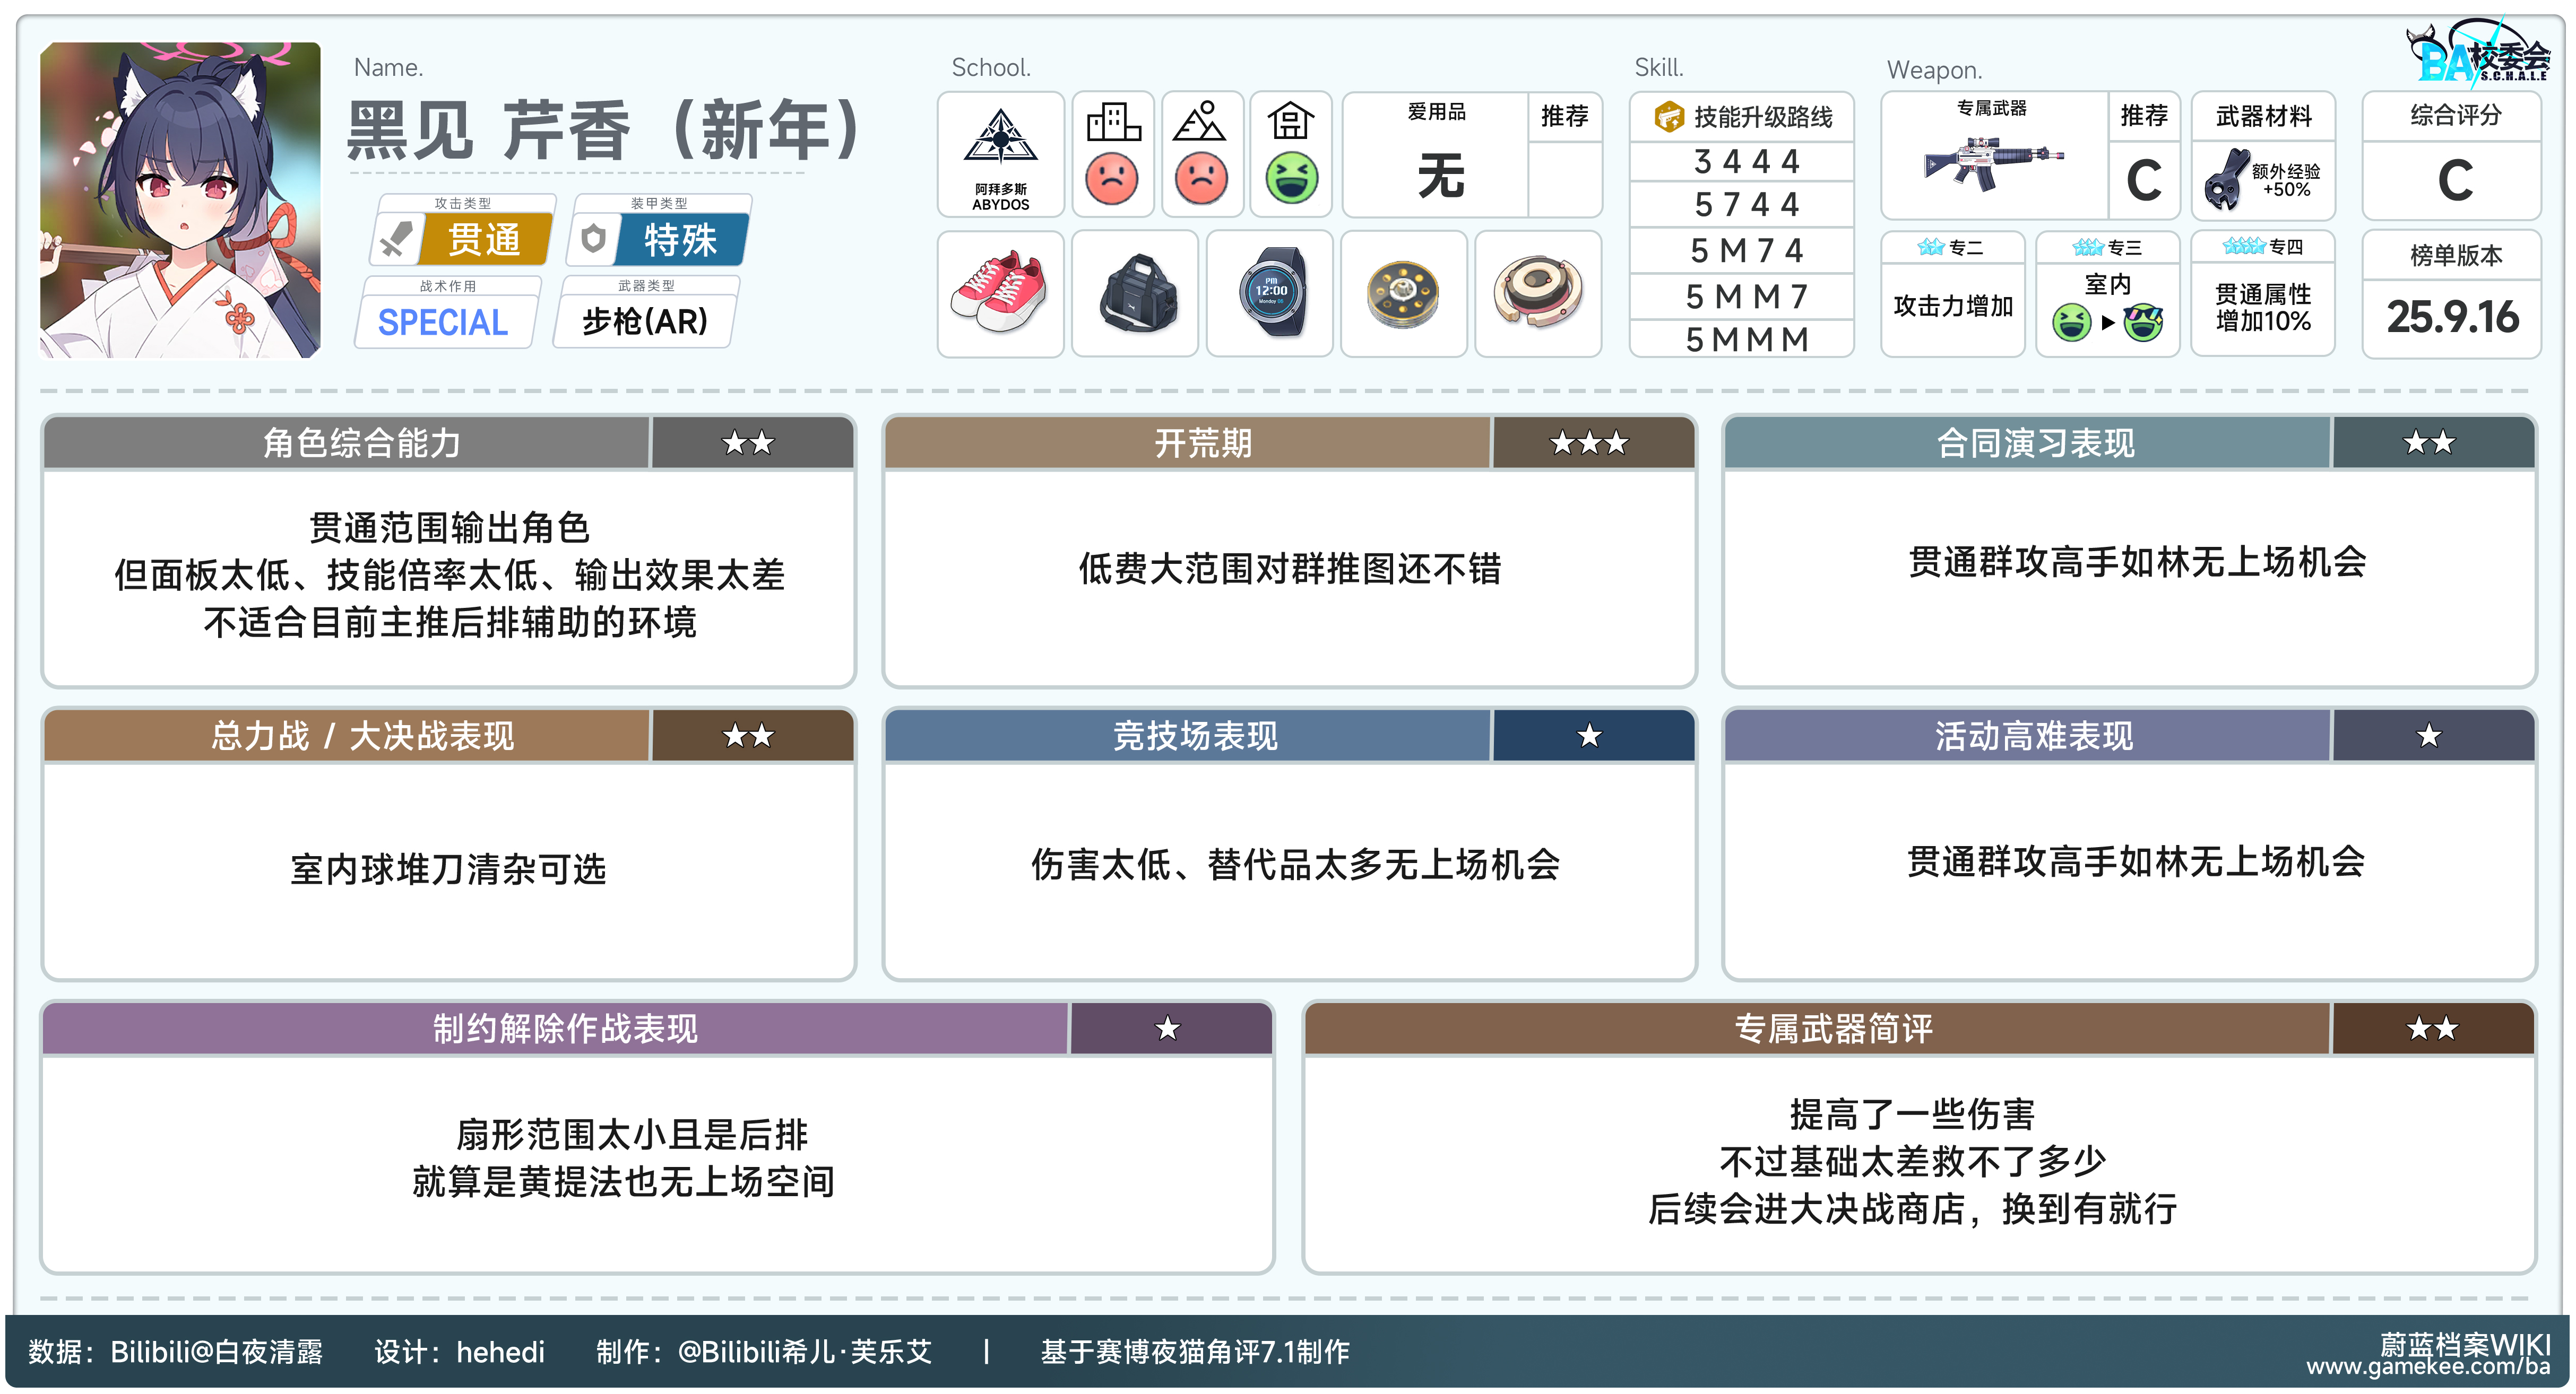Viewport: 2576px width, 1394px height.
Task: Click the 贯通 attack type badge
Action: point(483,240)
